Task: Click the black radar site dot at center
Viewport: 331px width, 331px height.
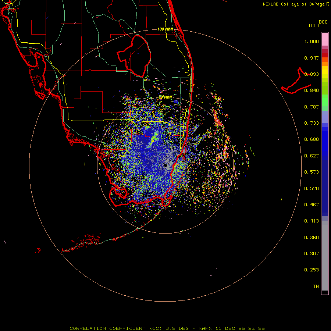Action: (165, 165)
